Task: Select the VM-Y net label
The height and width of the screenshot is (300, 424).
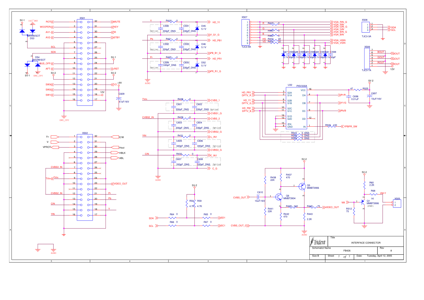Action: (383, 193)
